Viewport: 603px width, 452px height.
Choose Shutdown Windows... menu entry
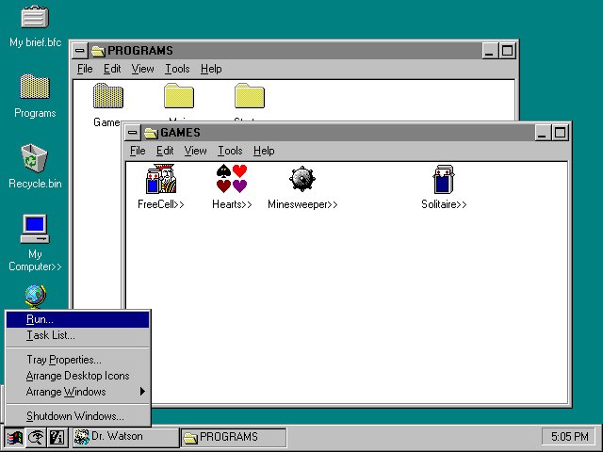coord(77,416)
